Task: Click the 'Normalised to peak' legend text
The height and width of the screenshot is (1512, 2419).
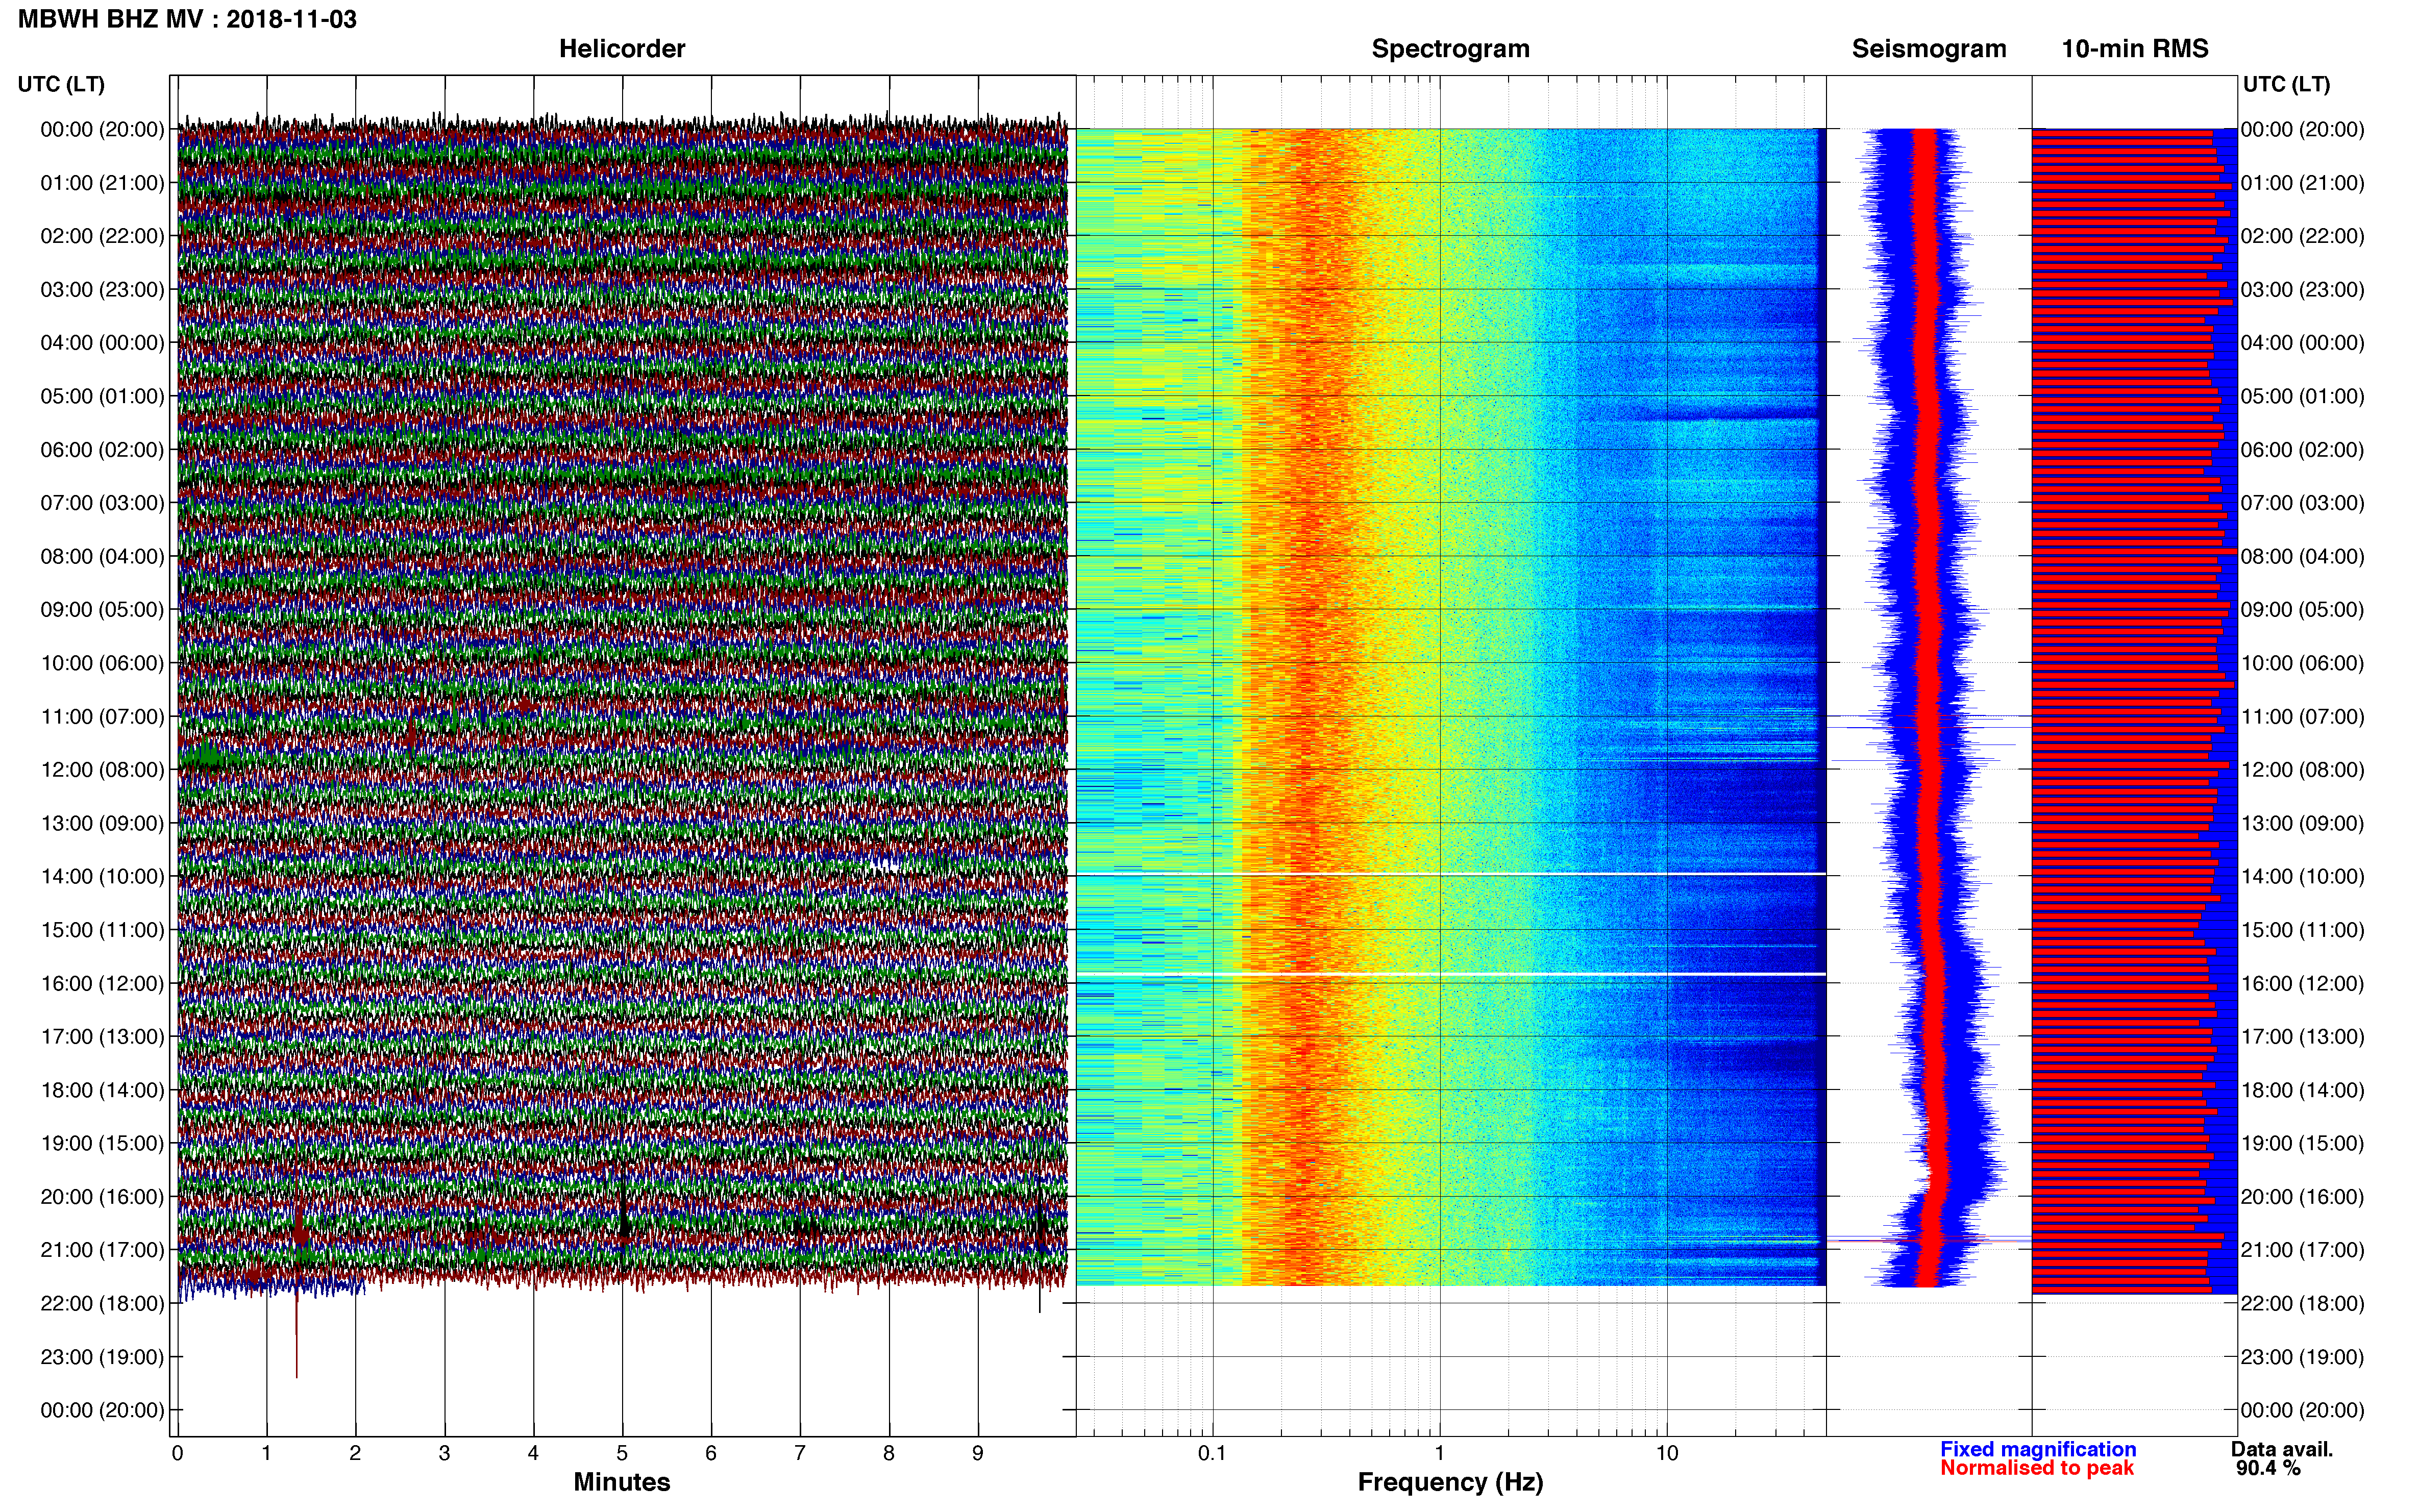Action: [x=2037, y=1468]
